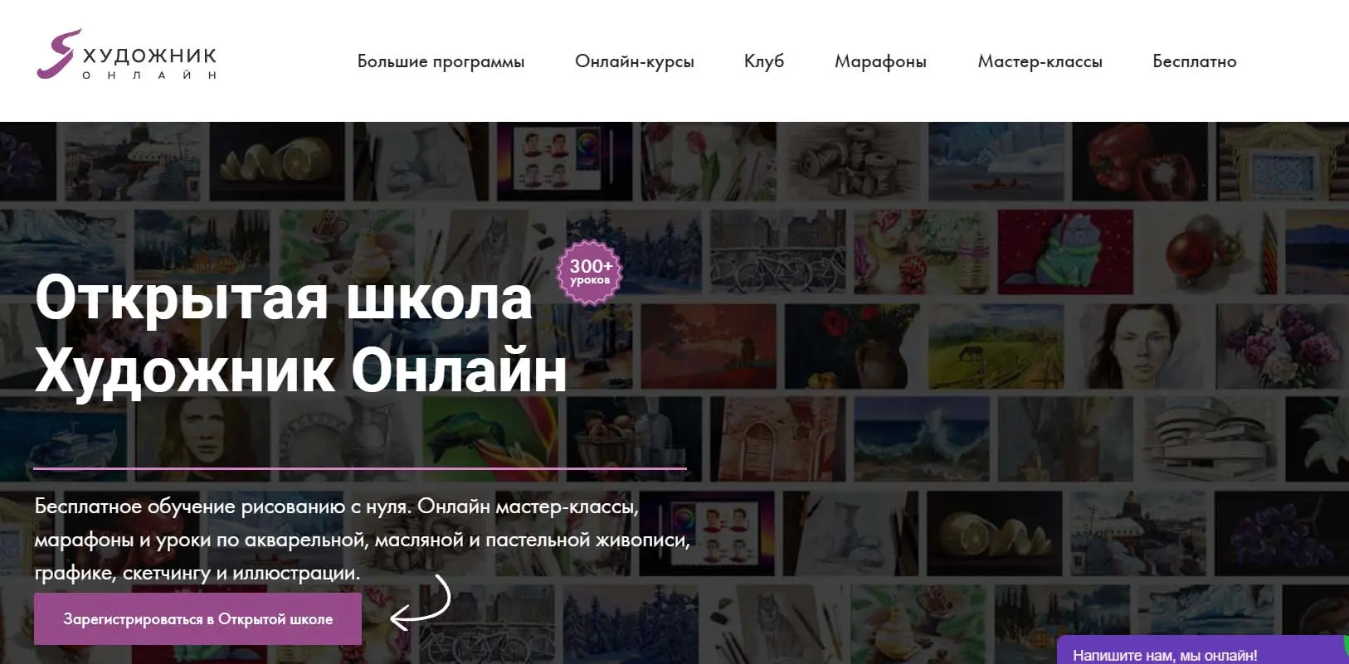Click the Художник Онлайн logo
The image size is (1349, 664).
click(x=127, y=56)
